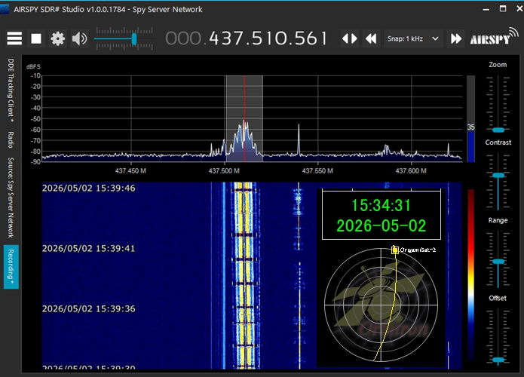
Task: Step frequency up with forward arrows
Action: tap(456, 38)
